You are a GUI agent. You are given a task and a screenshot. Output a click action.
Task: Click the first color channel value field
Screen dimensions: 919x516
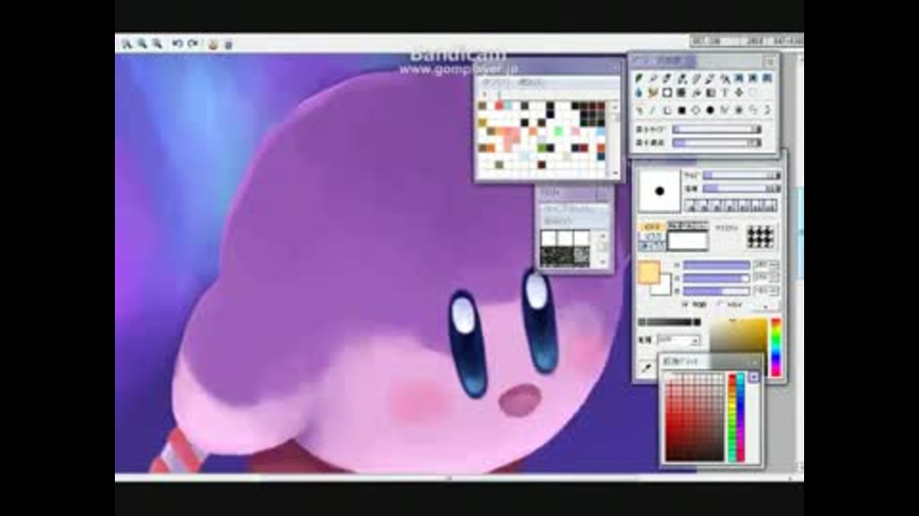(766, 265)
